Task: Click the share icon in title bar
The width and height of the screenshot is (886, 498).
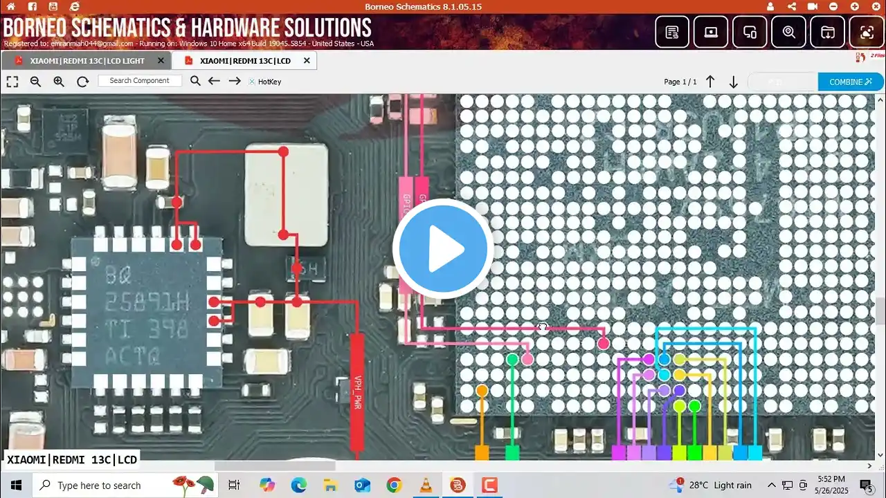Action: [x=792, y=6]
